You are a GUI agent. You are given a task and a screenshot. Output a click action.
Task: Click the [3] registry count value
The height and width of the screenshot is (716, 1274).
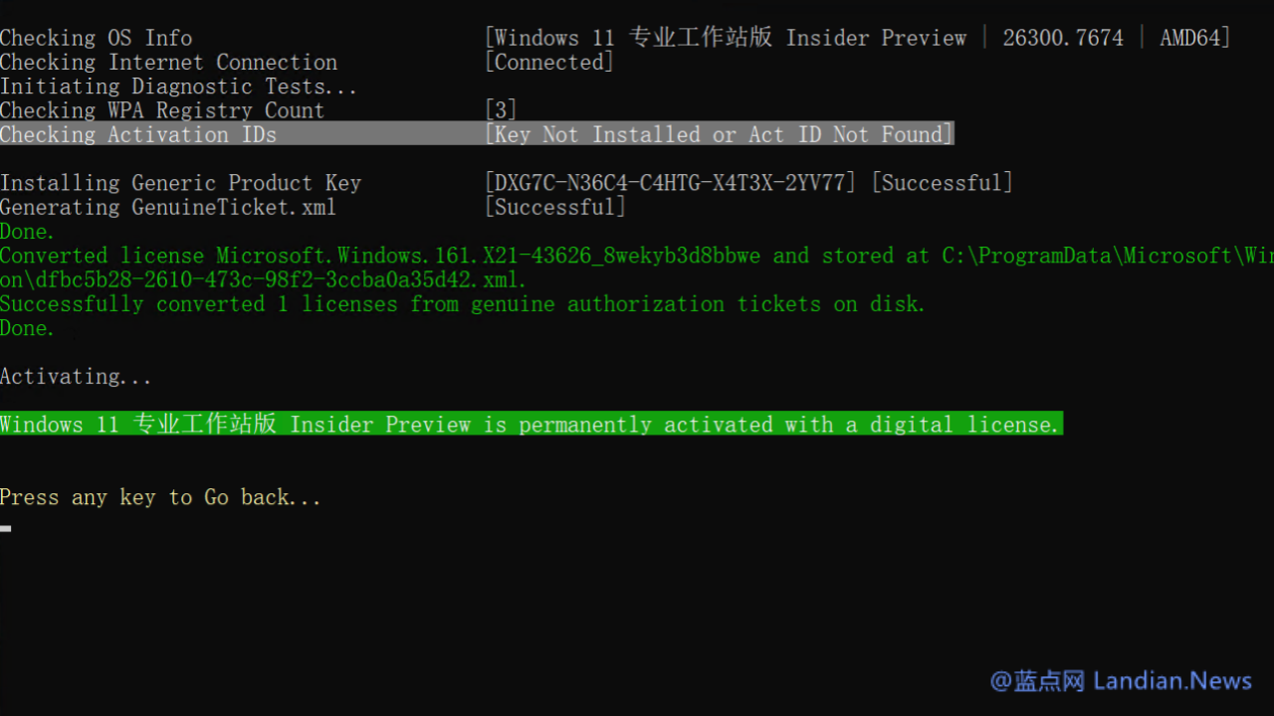(501, 110)
